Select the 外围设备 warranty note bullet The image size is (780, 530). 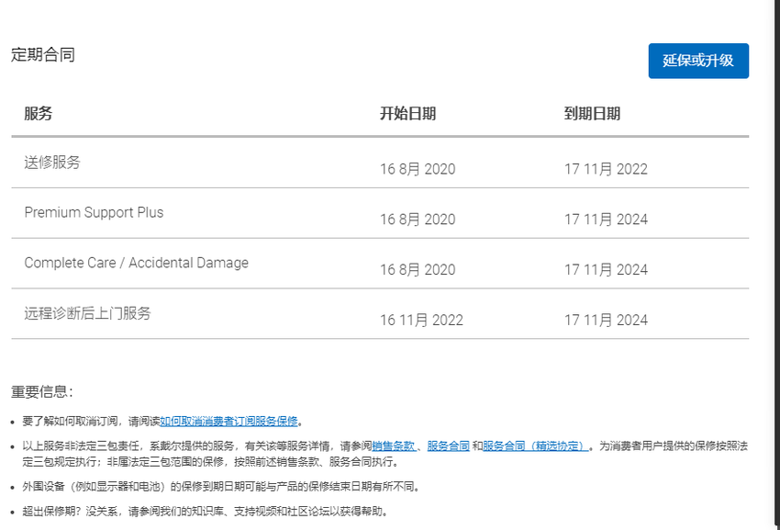coord(222,487)
